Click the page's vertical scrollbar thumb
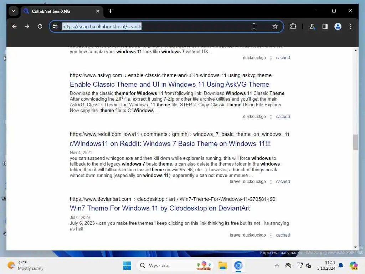Image resolution: width=365 pixels, height=274 pixels. pos(355,142)
